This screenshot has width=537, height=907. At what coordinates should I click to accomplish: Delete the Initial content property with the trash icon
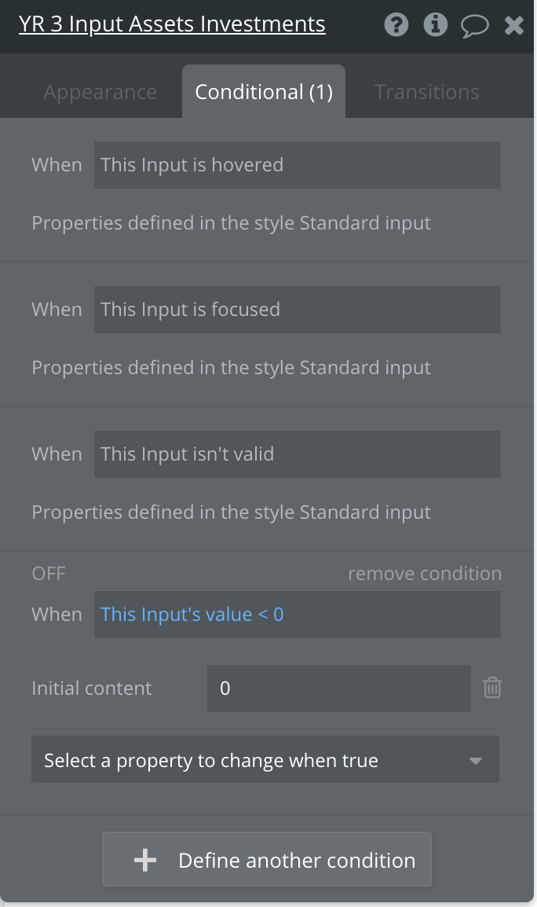(492, 688)
